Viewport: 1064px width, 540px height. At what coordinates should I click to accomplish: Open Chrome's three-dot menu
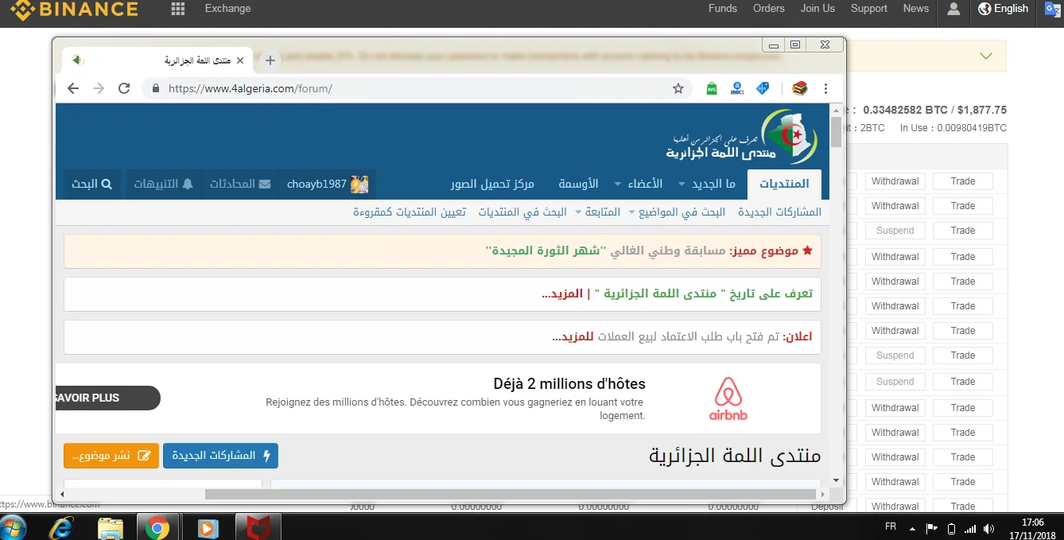point(825,88)
